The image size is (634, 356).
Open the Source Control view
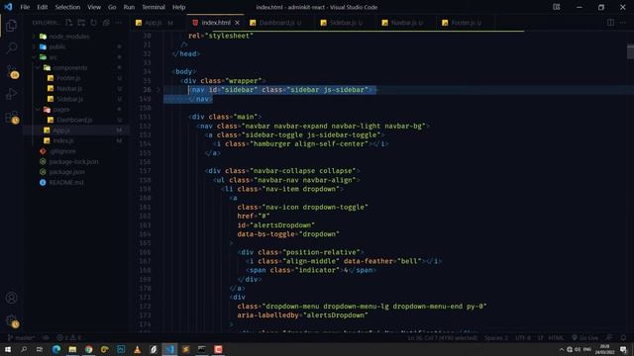(x=12, y=71)
